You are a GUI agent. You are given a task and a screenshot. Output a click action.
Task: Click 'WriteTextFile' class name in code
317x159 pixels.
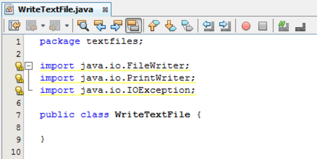click(x=152, y=115)
